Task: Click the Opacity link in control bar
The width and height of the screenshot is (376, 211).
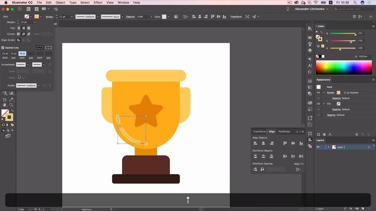Action: (x=130, y=17)
